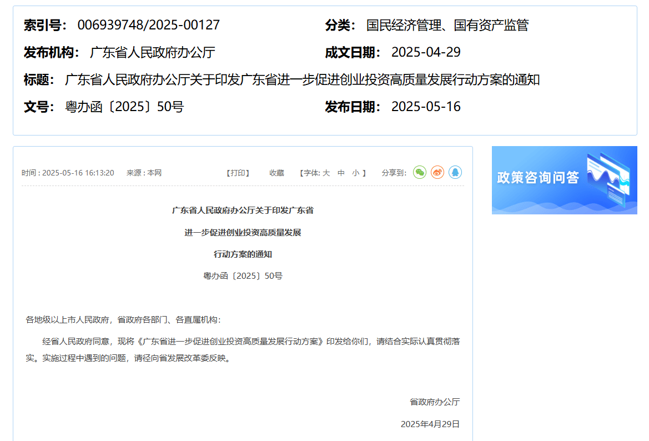Screen dimensions: 649x441
Task: Click publisher 广东省人民政府办公厅 in header
Action: [152, 53]
